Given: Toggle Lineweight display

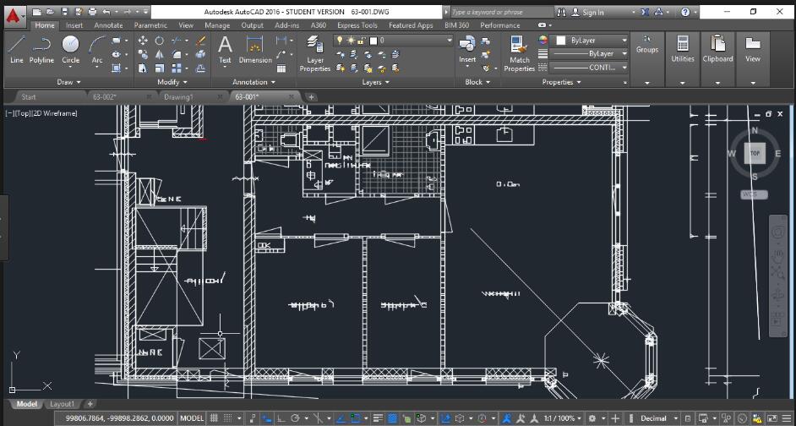Looking at the screenshot, I should 379,418.
